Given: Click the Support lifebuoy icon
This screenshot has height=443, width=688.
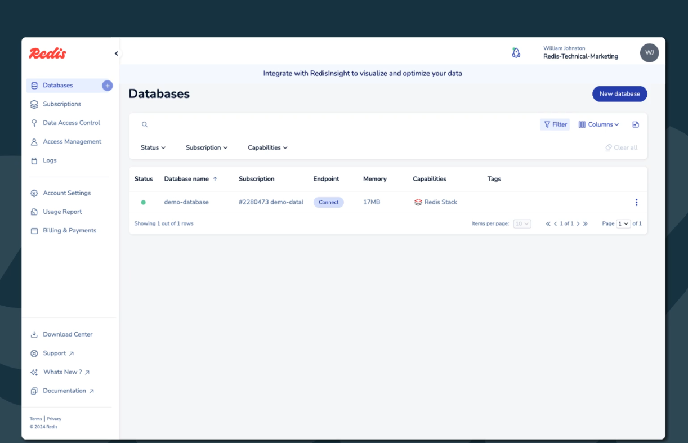Looking at the screenshot, I should pyautogui.click(x=34, y=353).
